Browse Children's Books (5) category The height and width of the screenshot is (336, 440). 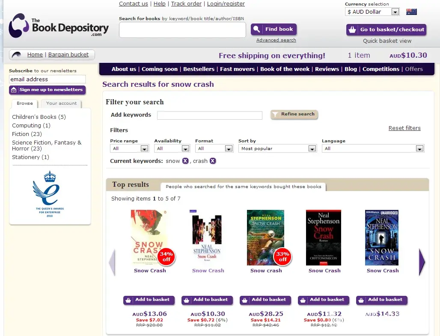(39, 117)
